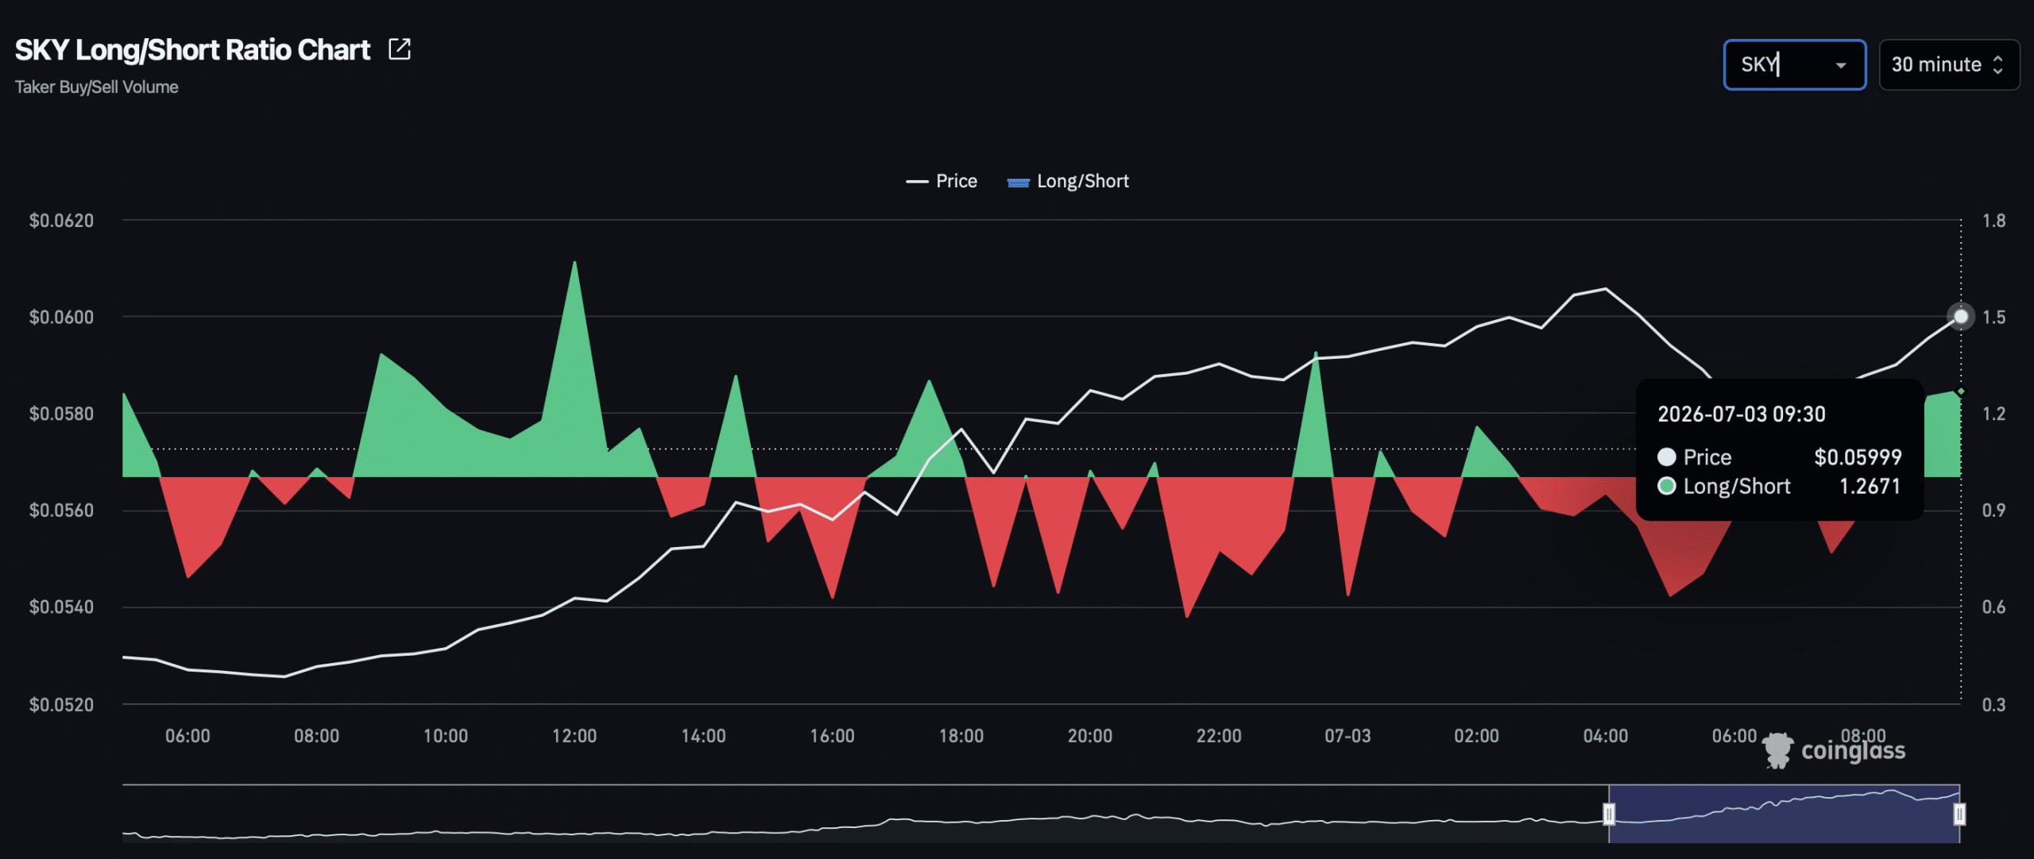Click the 12:00 time axis label
This screenshot has width=2034, height=859.
click(x=574, y=736)
